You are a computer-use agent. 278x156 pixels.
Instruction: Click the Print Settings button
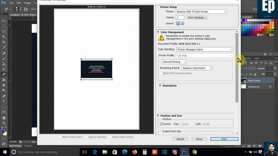tap(197, 18)
